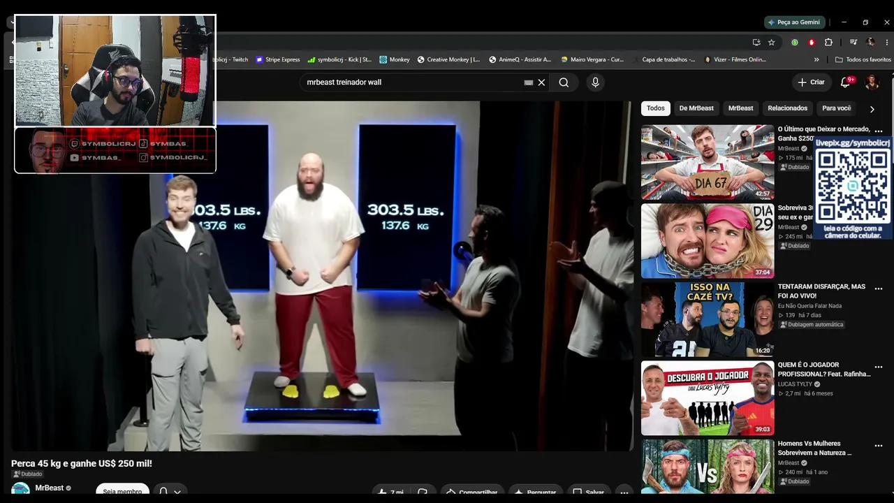This screenshot has width=894, height=503.
Task: Open options menu for "TENTARAM DISFARÇAR" video
Action: coord(879,288)
